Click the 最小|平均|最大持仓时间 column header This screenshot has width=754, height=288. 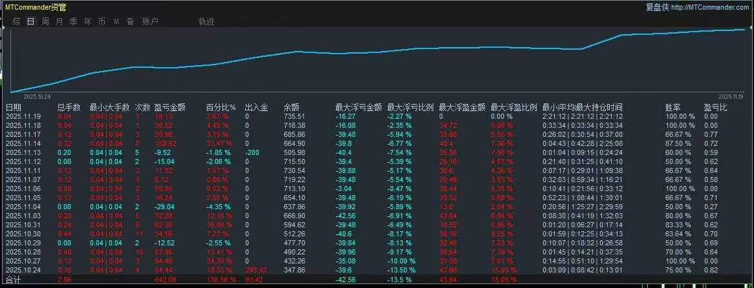tap(583, 108)
